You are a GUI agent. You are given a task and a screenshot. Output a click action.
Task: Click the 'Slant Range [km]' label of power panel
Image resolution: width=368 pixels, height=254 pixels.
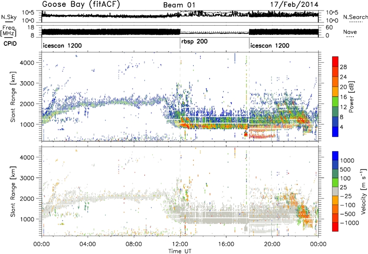[x=13, y=97]
